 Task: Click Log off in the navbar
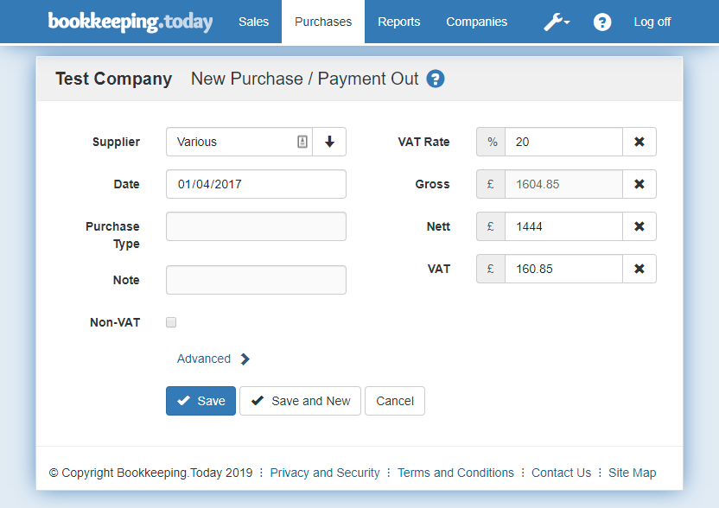coord(652,22)
